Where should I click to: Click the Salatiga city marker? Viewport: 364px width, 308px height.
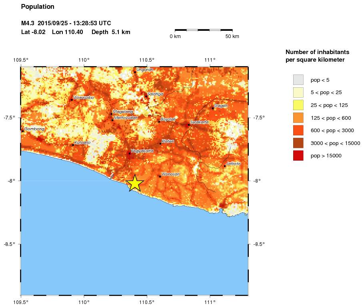coord(146,96)
